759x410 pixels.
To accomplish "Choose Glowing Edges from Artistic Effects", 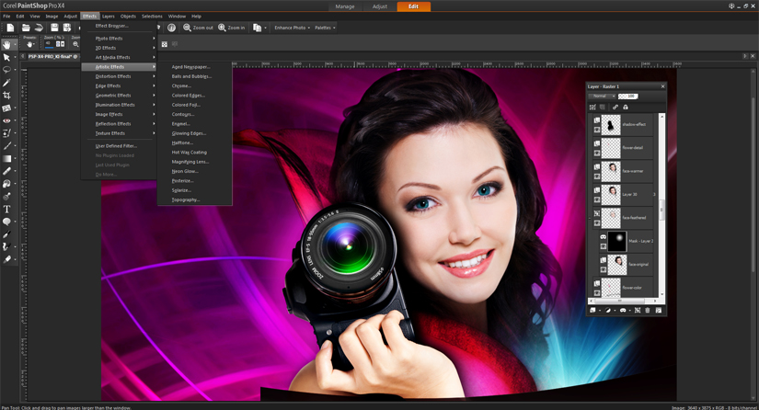I will (189, 133).
